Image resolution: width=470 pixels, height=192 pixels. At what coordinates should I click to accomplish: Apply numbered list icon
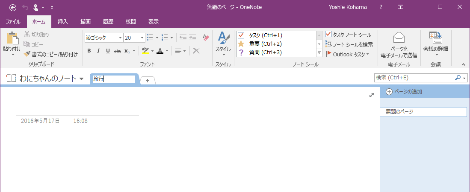[165, 38]
